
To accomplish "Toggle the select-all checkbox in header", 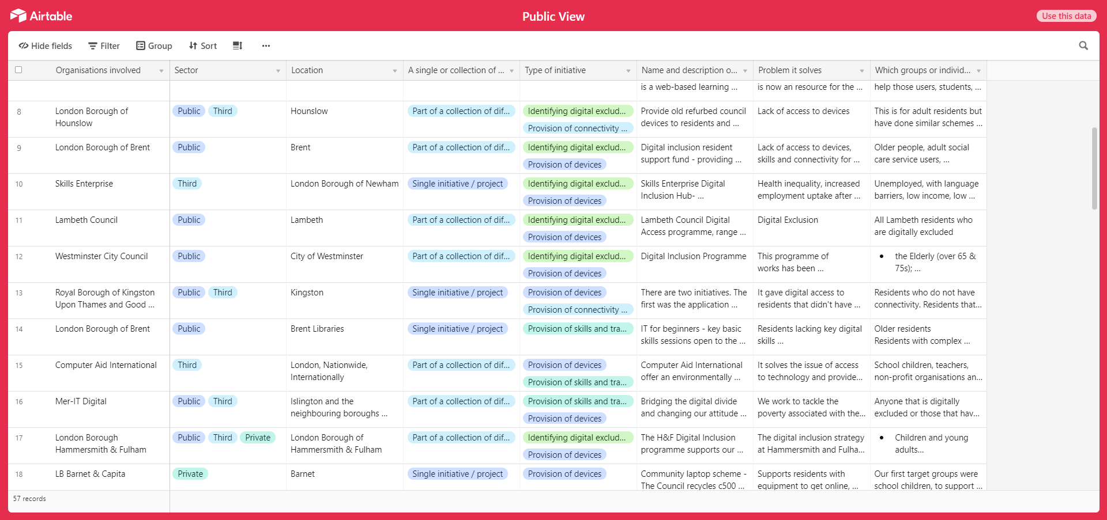I will pos(18,70).
